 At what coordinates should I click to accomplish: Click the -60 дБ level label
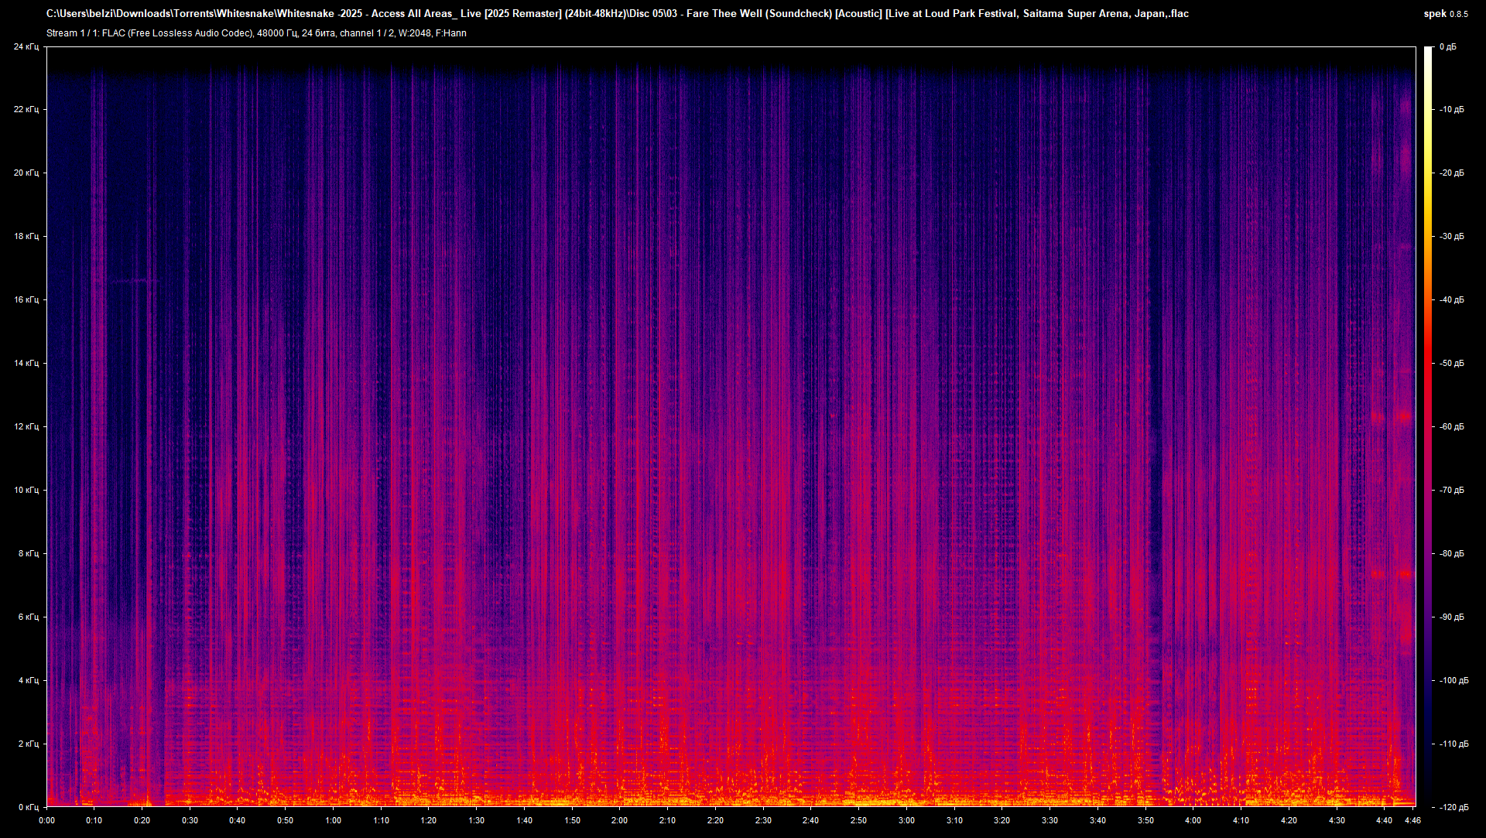click(x=1451, y=426)
